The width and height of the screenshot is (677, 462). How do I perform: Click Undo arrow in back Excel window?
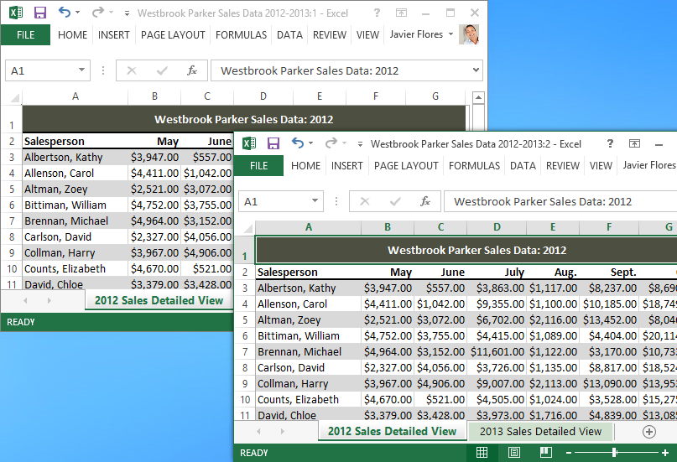[65, 12]
